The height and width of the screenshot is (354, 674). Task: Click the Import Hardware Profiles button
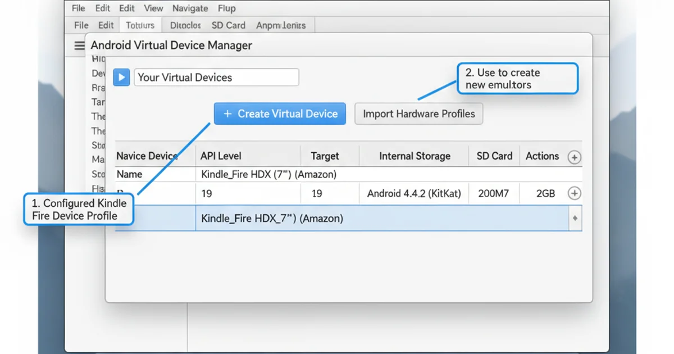418,114
